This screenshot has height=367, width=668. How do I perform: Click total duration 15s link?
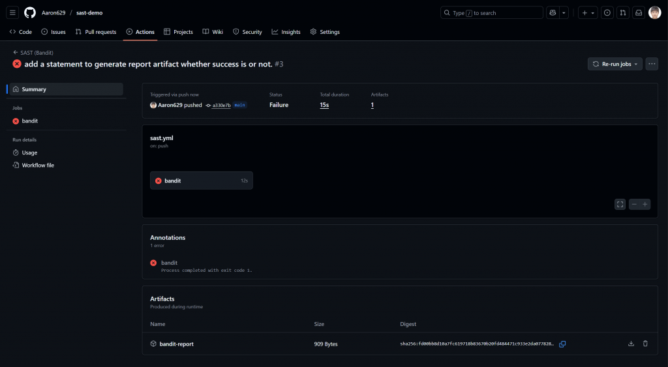(324, 105)
